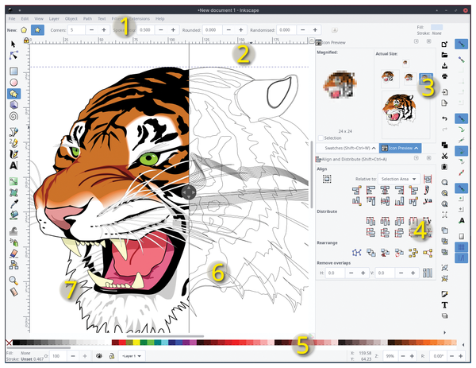This screenshot has height=368, width=476.
Task: Click the Undo arrow icon
Action: (445, 118)
